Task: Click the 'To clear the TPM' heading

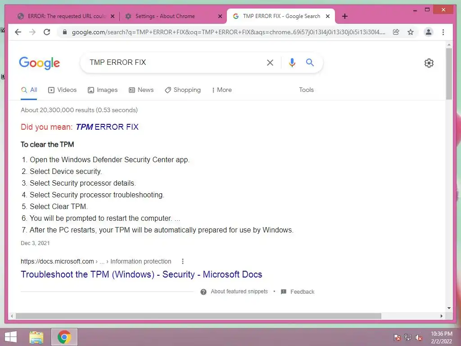Action: tap(47, 145)
